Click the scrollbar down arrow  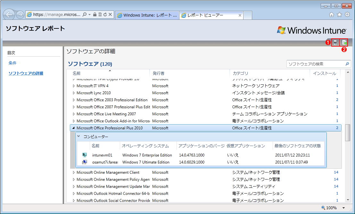(348, 200)
